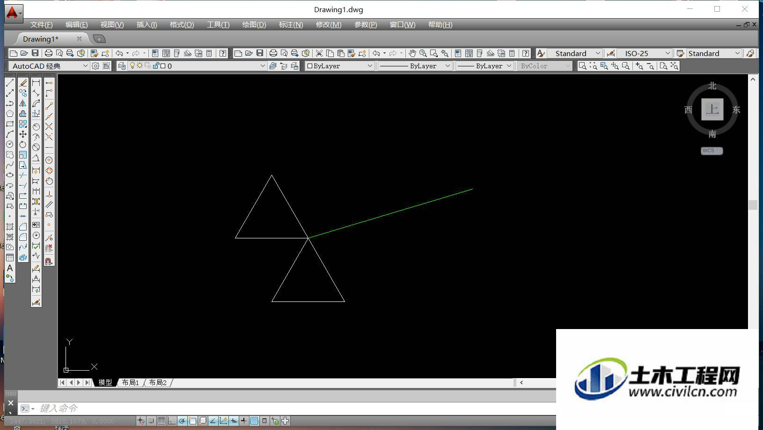Select the Line draw tool

[x=9, y=83]
